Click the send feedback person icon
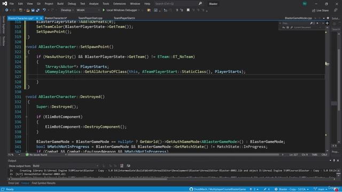The width and height of the screenshot is (342, 192). 336,10
